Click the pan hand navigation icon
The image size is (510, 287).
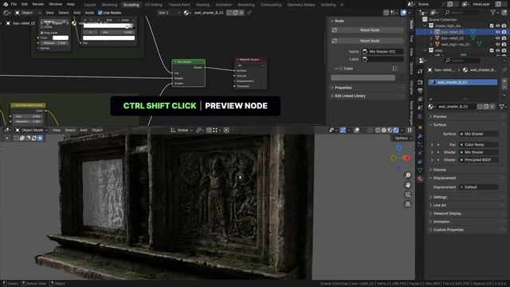(408, 185)
